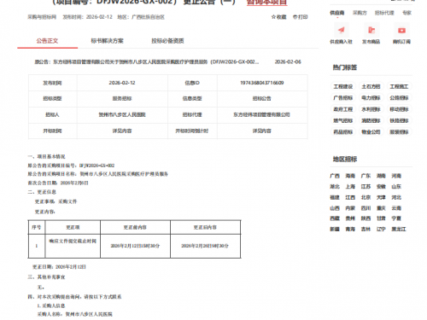This screenshot has height=320, width=427.
Task: Open the 山西 region link
Action: click(335, 208)
